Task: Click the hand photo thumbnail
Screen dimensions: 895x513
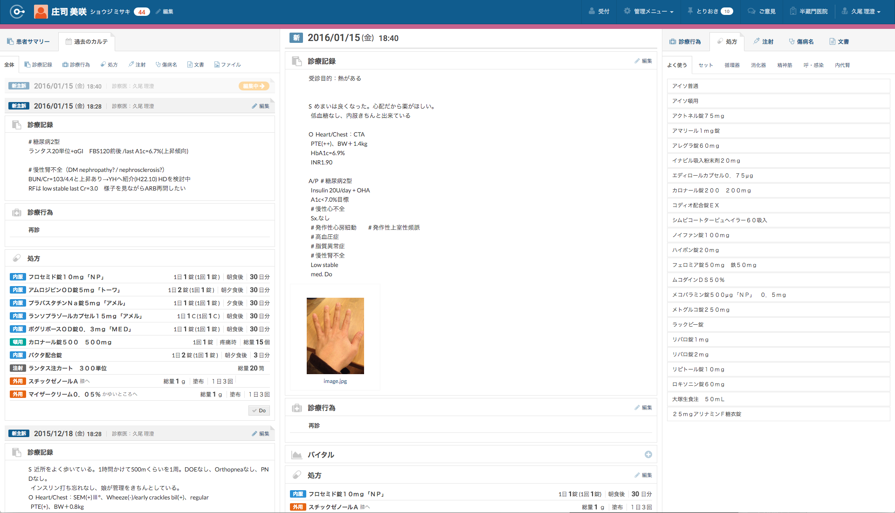Action: pos(335,335)
